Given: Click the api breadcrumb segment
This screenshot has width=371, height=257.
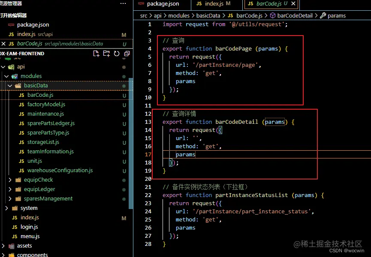Looking at the screenshot, I should (157, 15).
